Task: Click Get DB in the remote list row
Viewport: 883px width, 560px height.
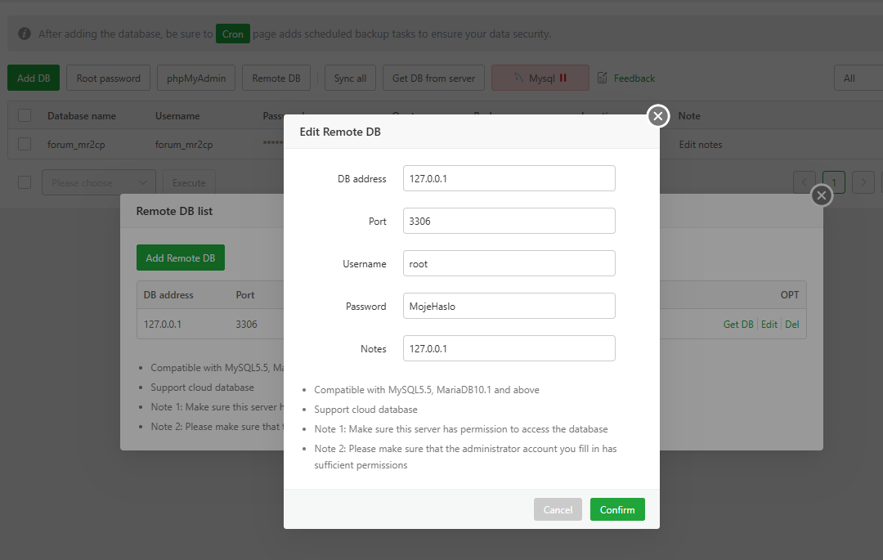Action: [x=738, y=325]
